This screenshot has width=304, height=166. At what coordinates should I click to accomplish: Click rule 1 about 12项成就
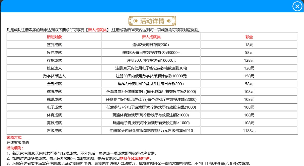tap(81, 153)
